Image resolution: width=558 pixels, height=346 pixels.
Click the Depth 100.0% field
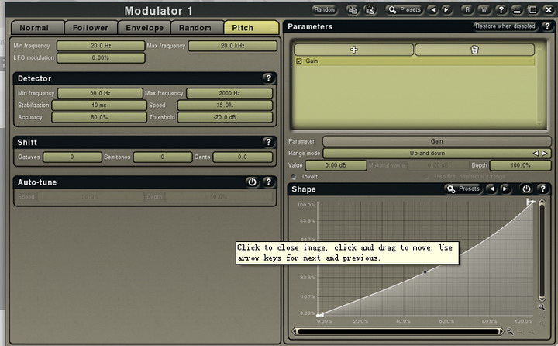coord(520,165)
